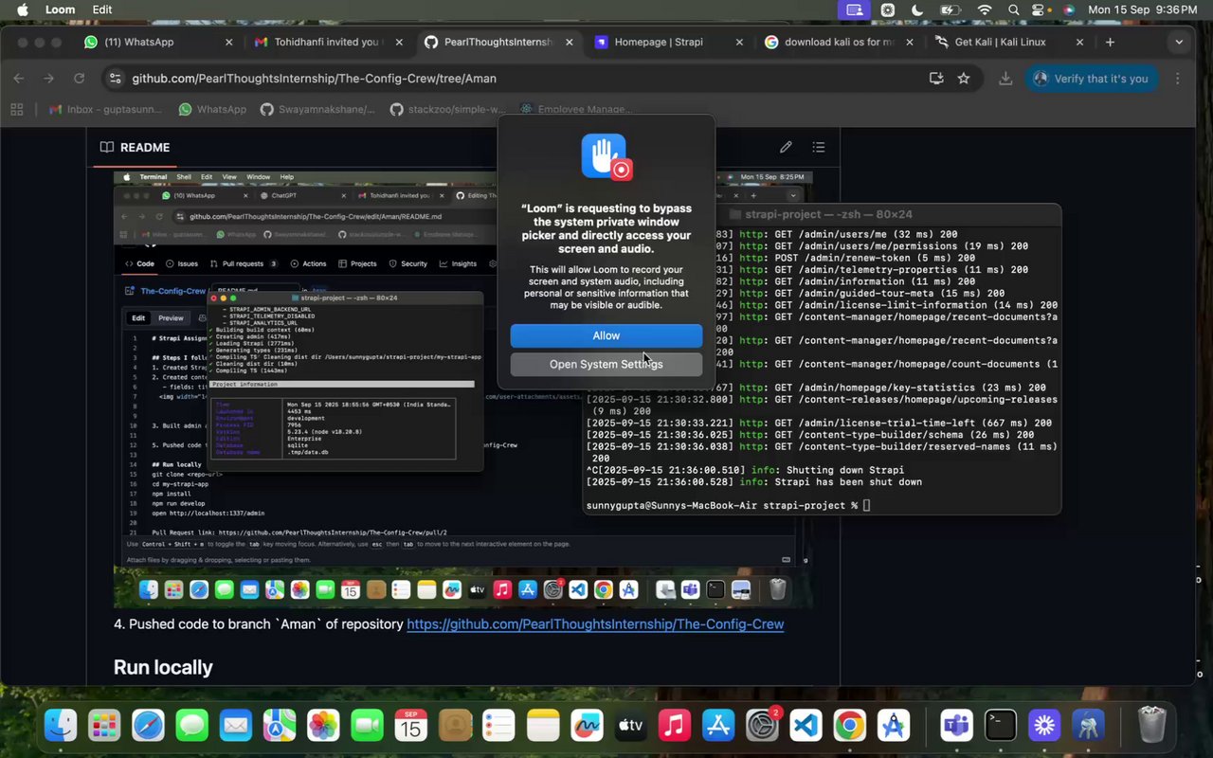Bookmark this page with the star icon
Screen dimensions: 1213x758
coord(964,79)
